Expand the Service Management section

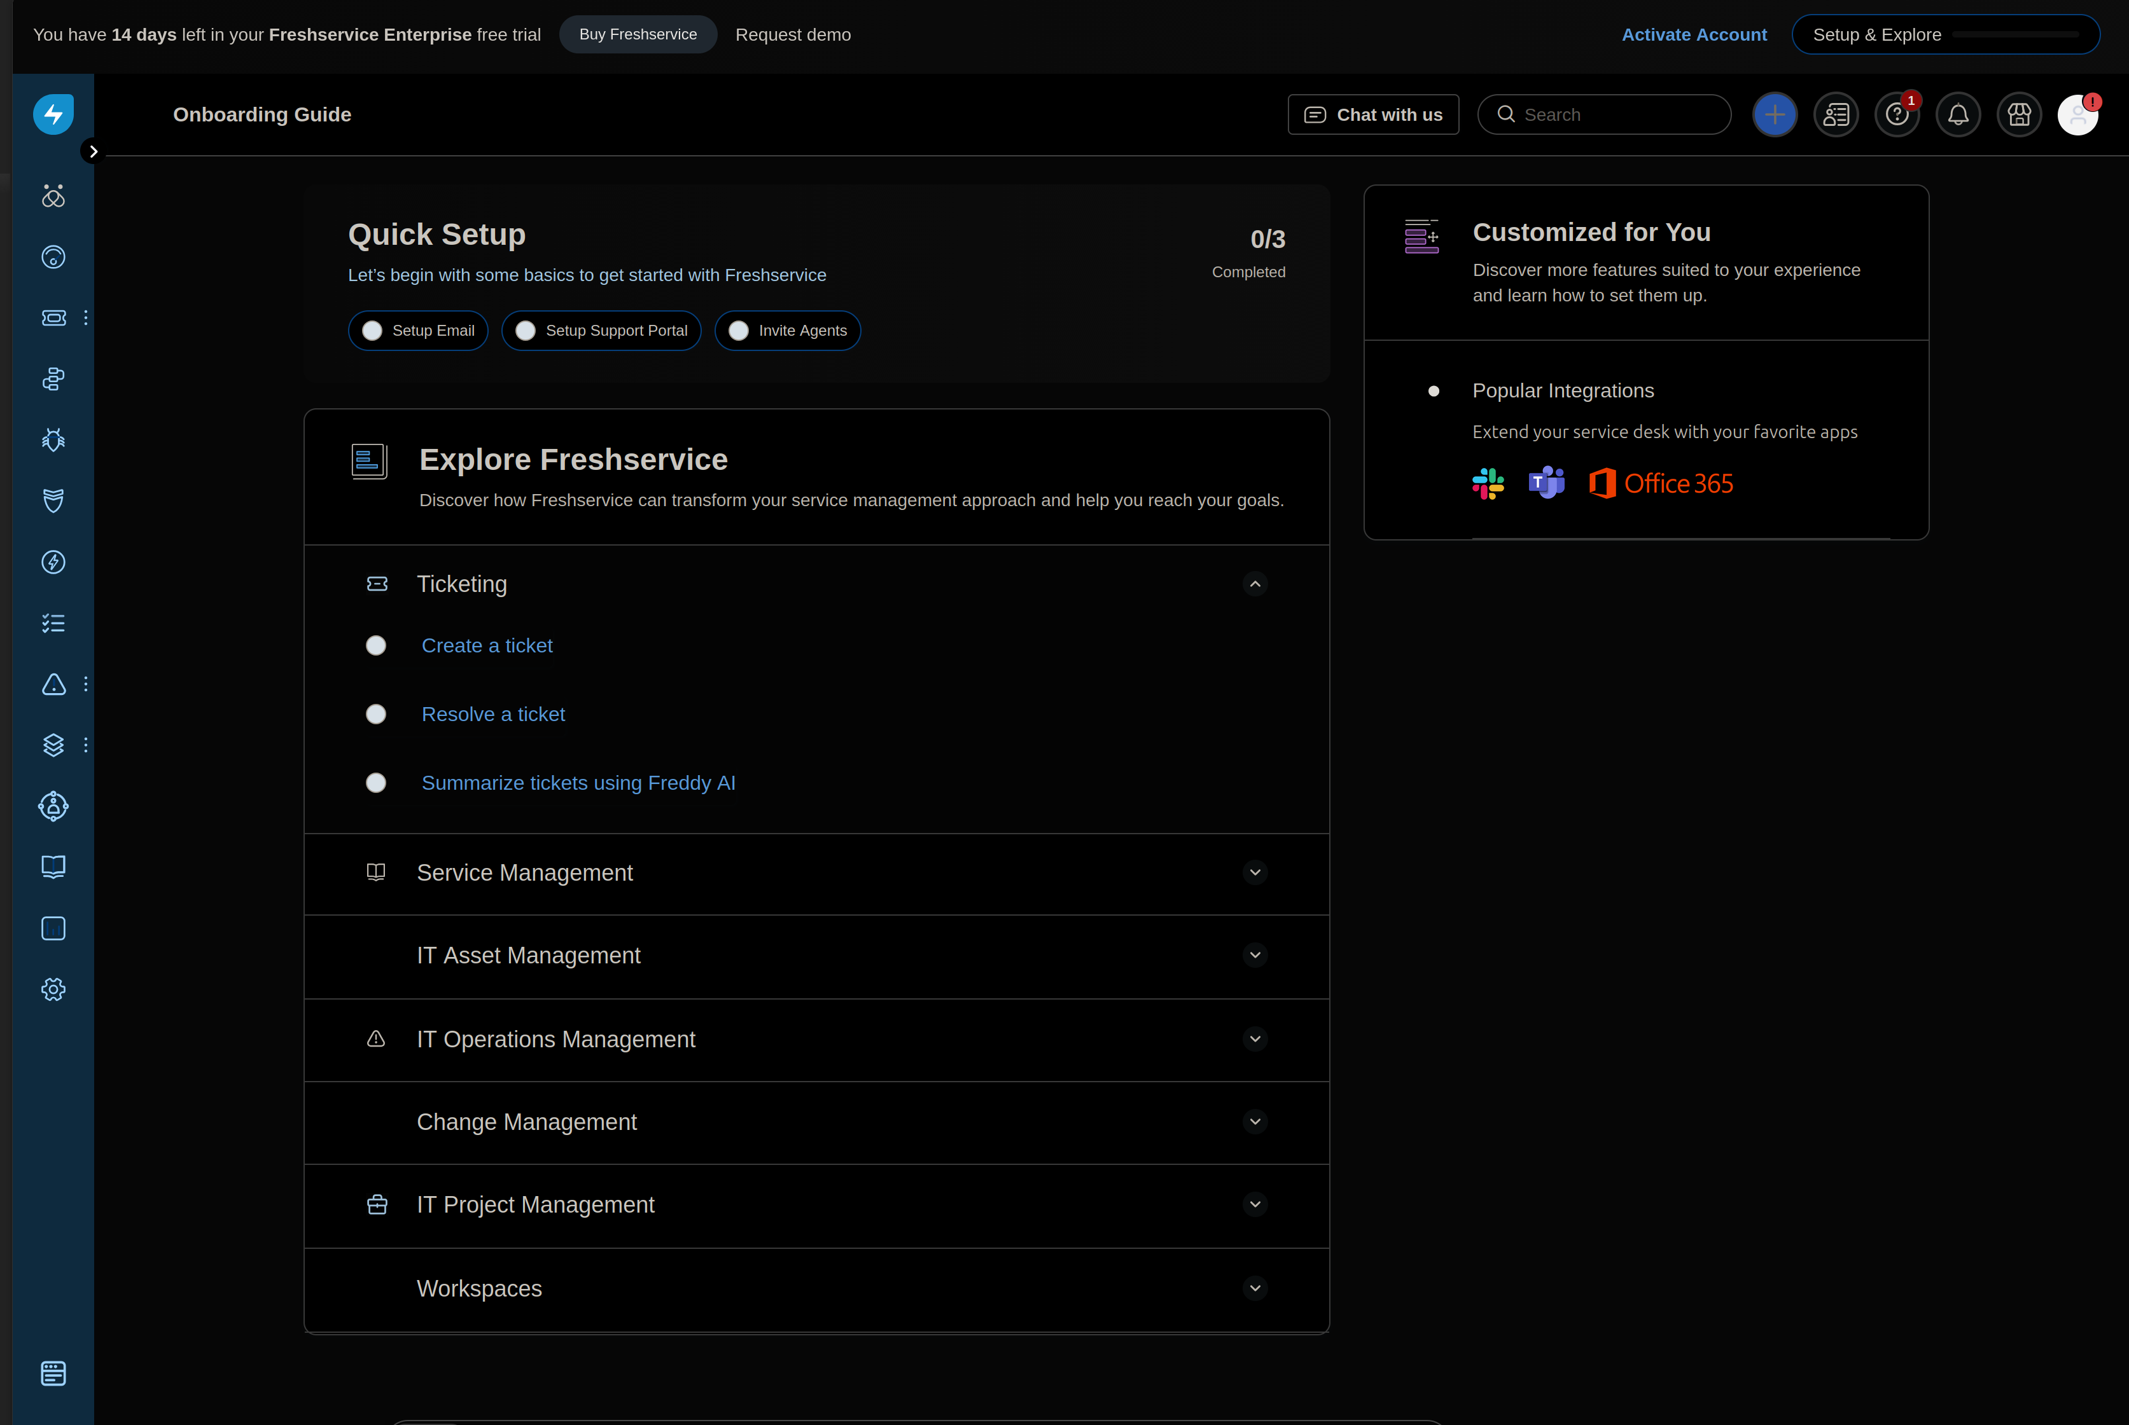(x=1255, y=872)
